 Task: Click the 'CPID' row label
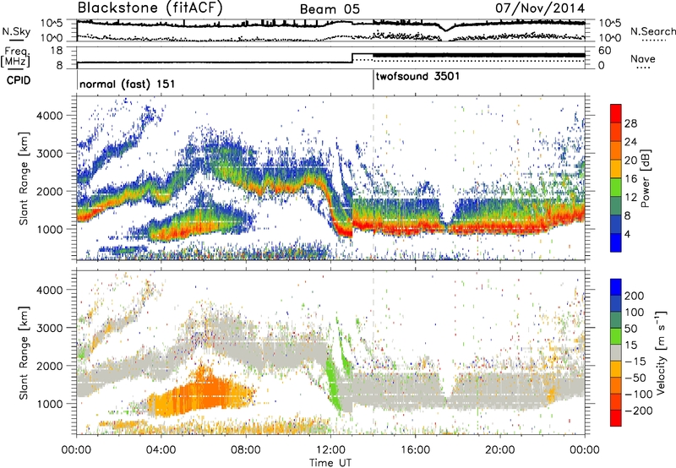19,80
